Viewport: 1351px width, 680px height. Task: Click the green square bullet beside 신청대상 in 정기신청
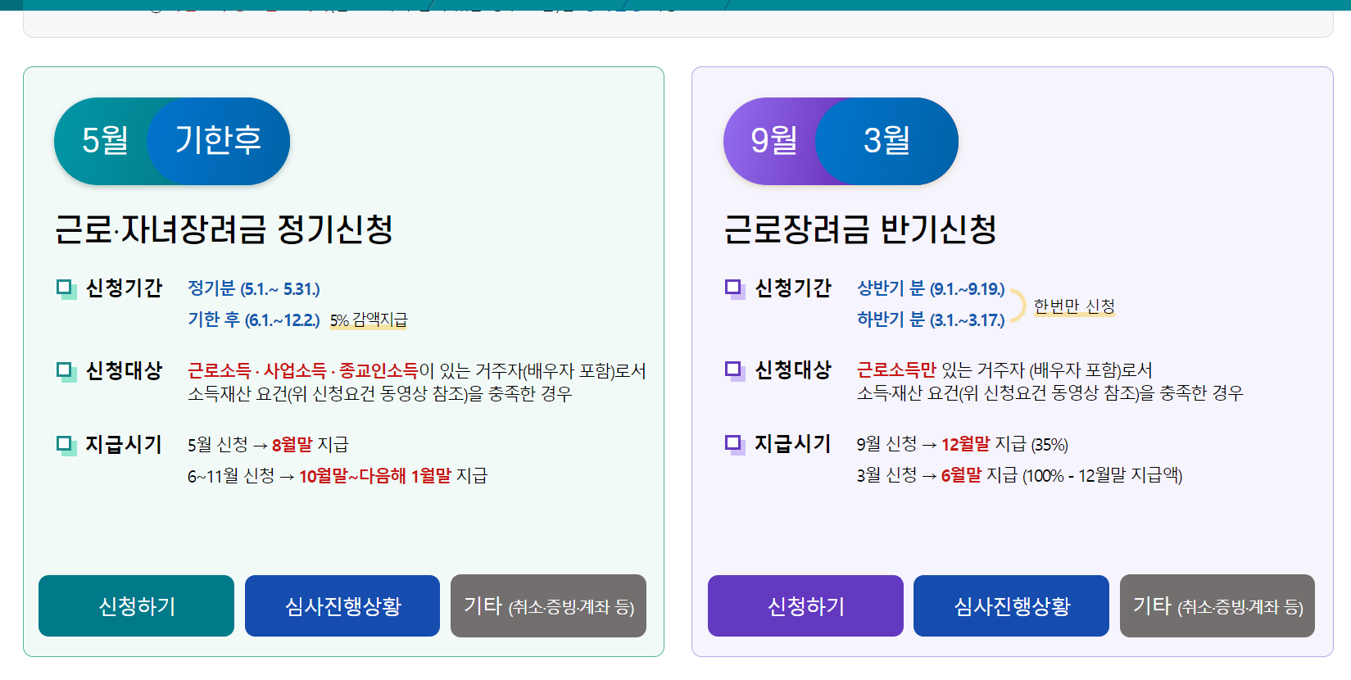(66, 371)
